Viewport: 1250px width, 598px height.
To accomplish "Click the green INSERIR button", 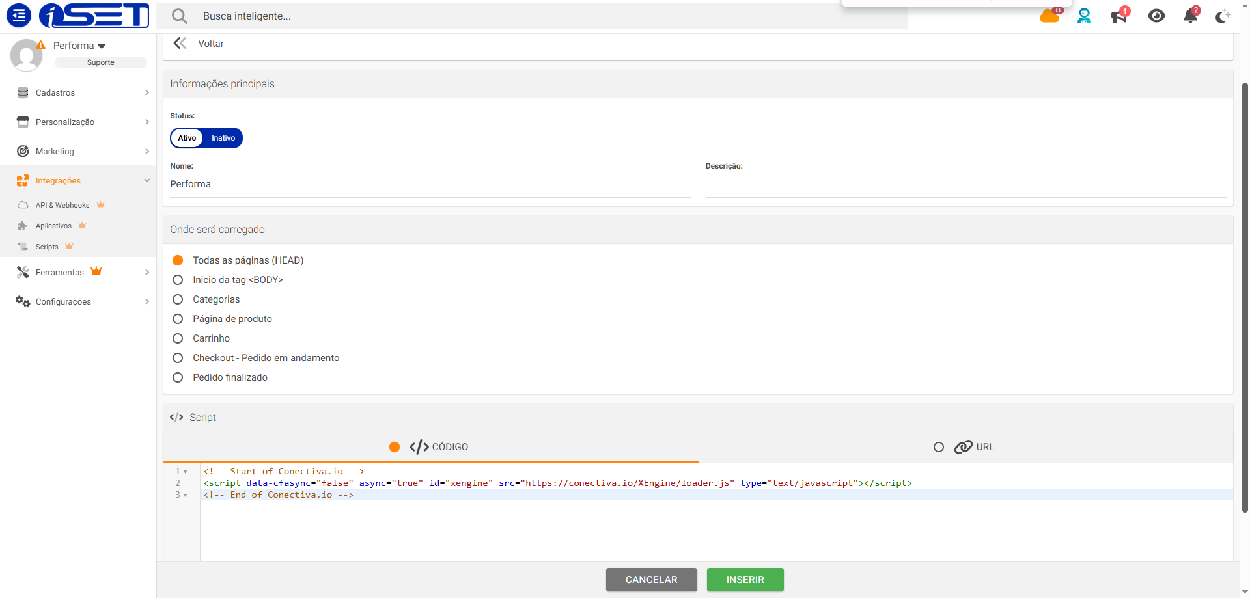I will point(745,580).
